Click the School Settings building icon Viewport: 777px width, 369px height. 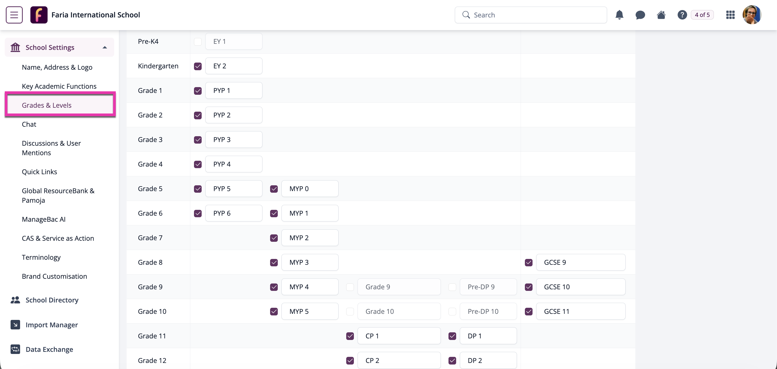[15, 47]
